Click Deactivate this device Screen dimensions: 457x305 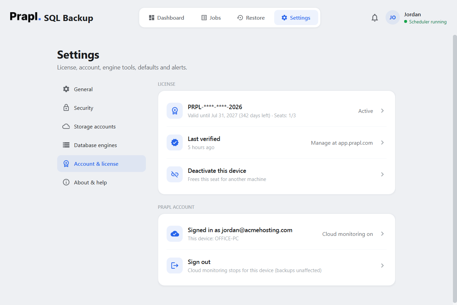click(277, 175)
